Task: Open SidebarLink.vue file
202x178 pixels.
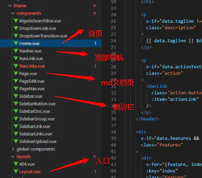Action: point(35,126)
